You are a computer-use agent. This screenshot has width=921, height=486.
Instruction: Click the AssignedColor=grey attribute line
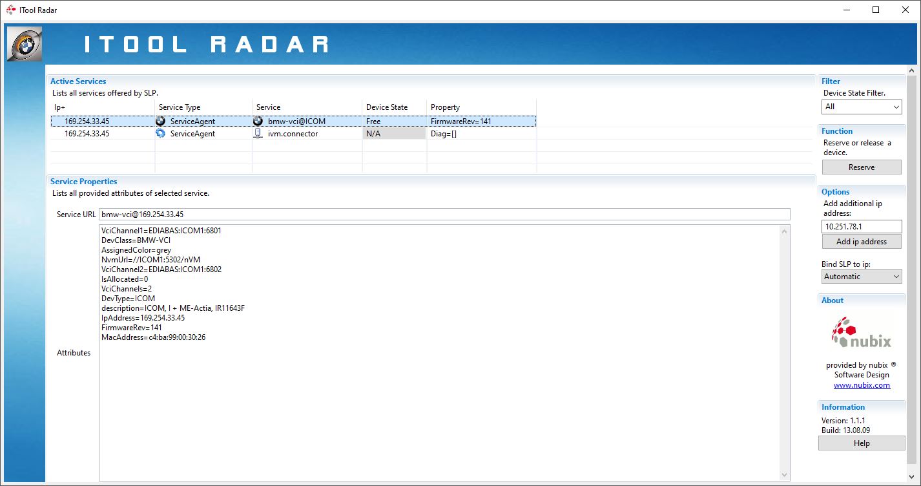point(136,249)
